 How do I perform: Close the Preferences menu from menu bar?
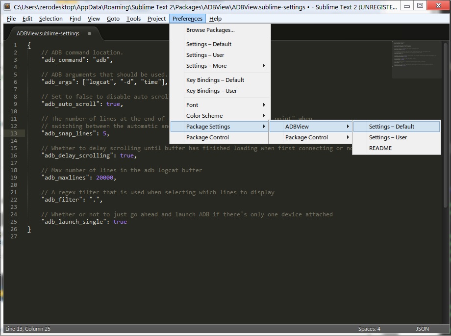187,19
